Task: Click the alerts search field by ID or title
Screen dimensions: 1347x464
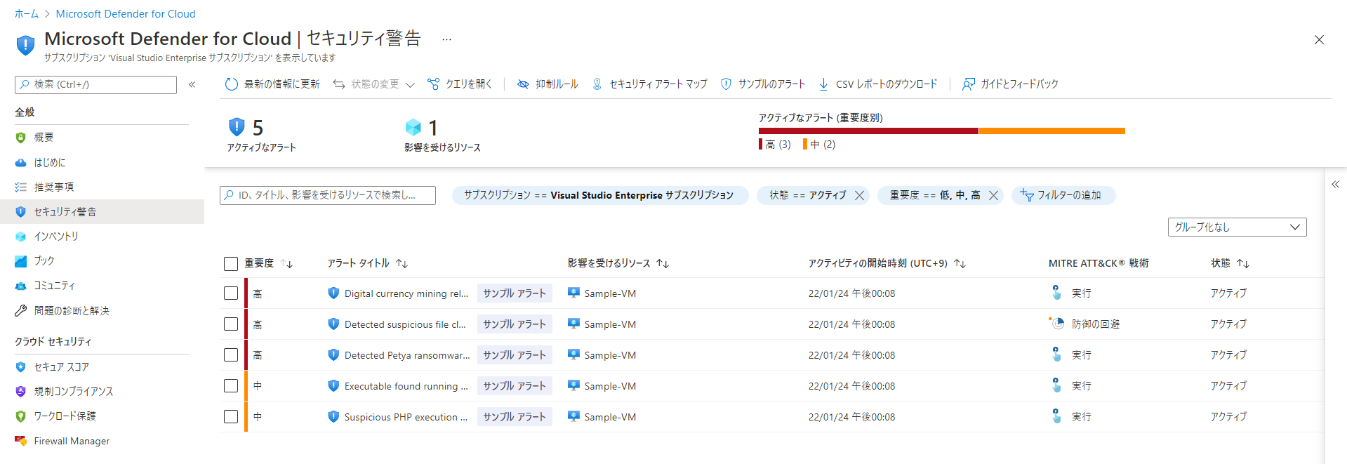Action: tap(328, 195)
